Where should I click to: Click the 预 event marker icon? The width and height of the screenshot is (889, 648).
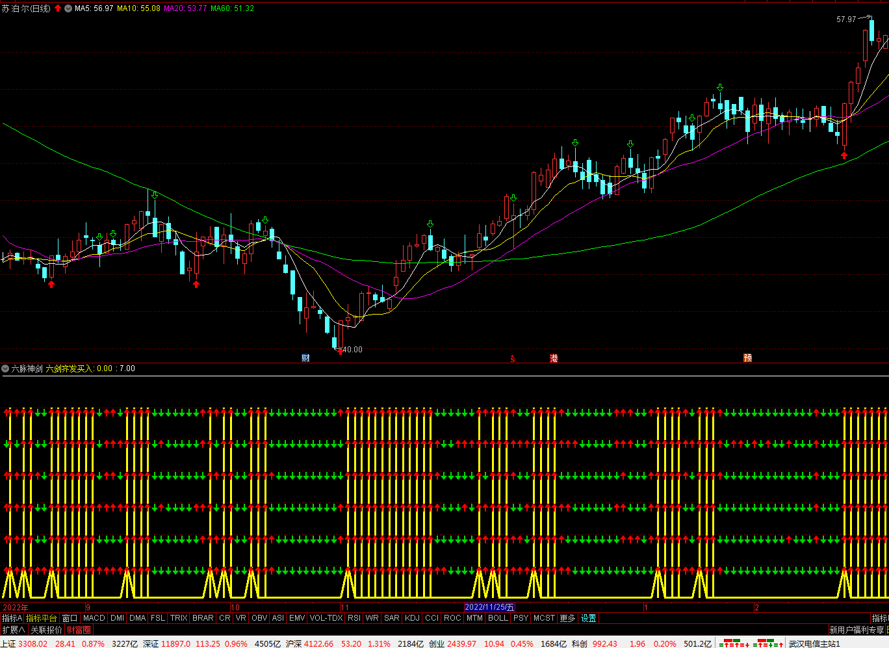[x=748, y=358]
